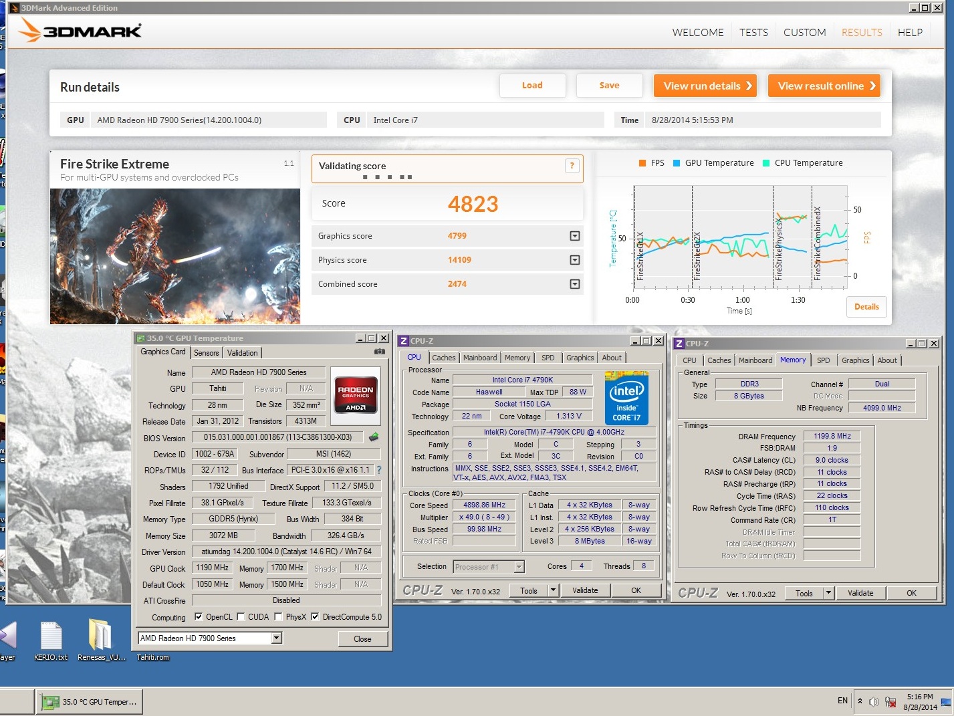Close GPU-Z with the Close button
Viewport: 954px width, 716px height.
[x=362, y=639]
